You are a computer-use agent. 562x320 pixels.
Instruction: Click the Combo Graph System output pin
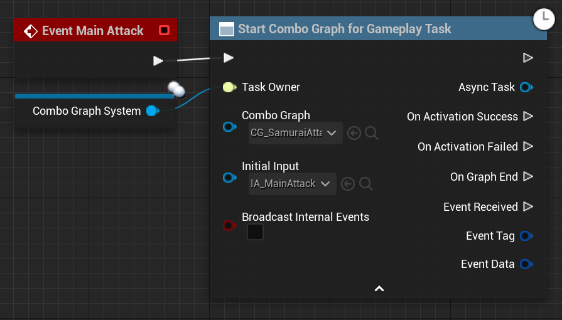point(152,111)
